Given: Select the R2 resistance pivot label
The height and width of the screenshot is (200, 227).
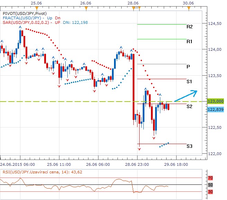Looking at the screenshot, I should coord(189,27).
